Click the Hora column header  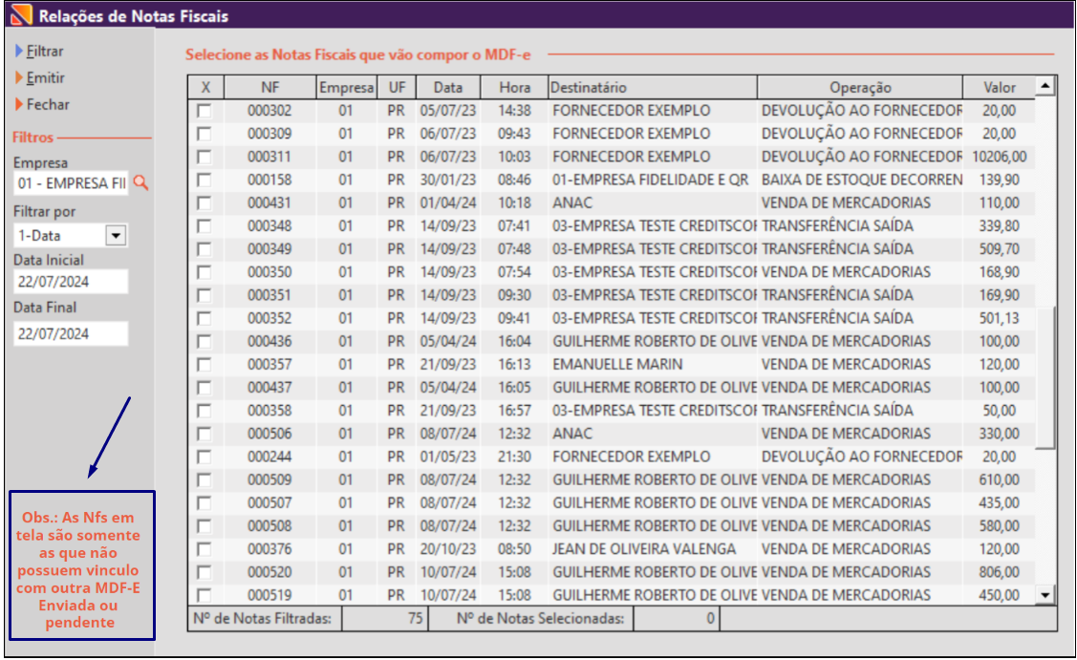pos(514,87)
